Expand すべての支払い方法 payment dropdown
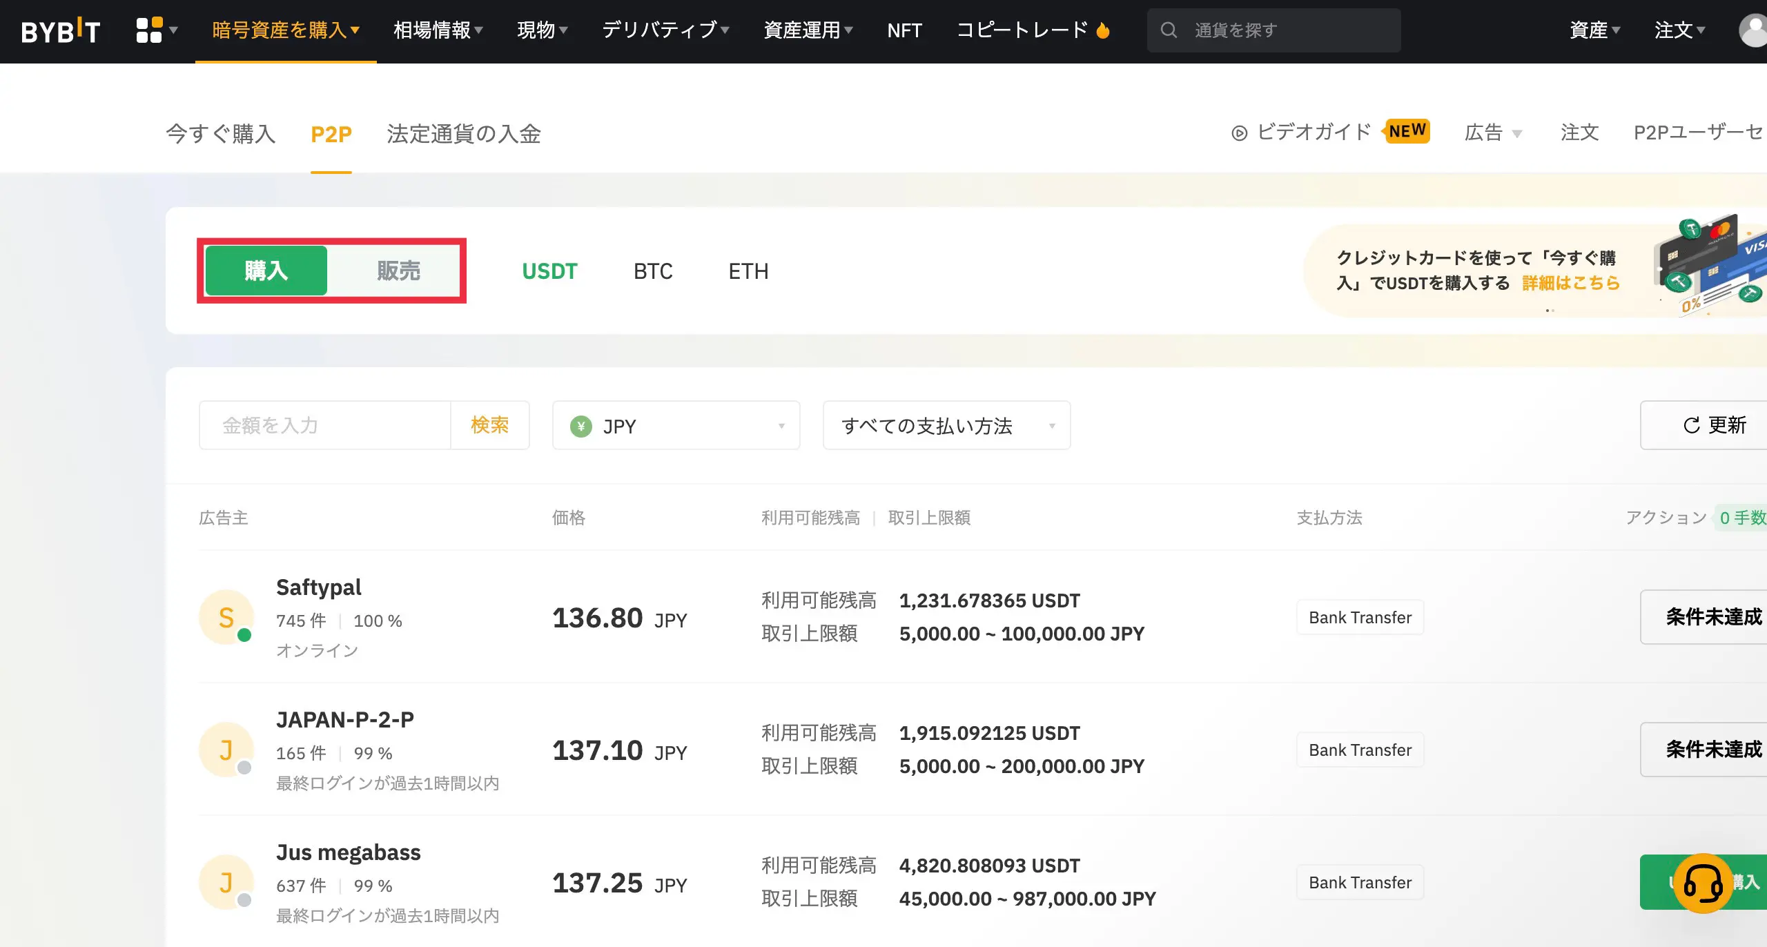The width and height of the screenshot is (1767, 947). pyautogui.click(x=946, y=426)
